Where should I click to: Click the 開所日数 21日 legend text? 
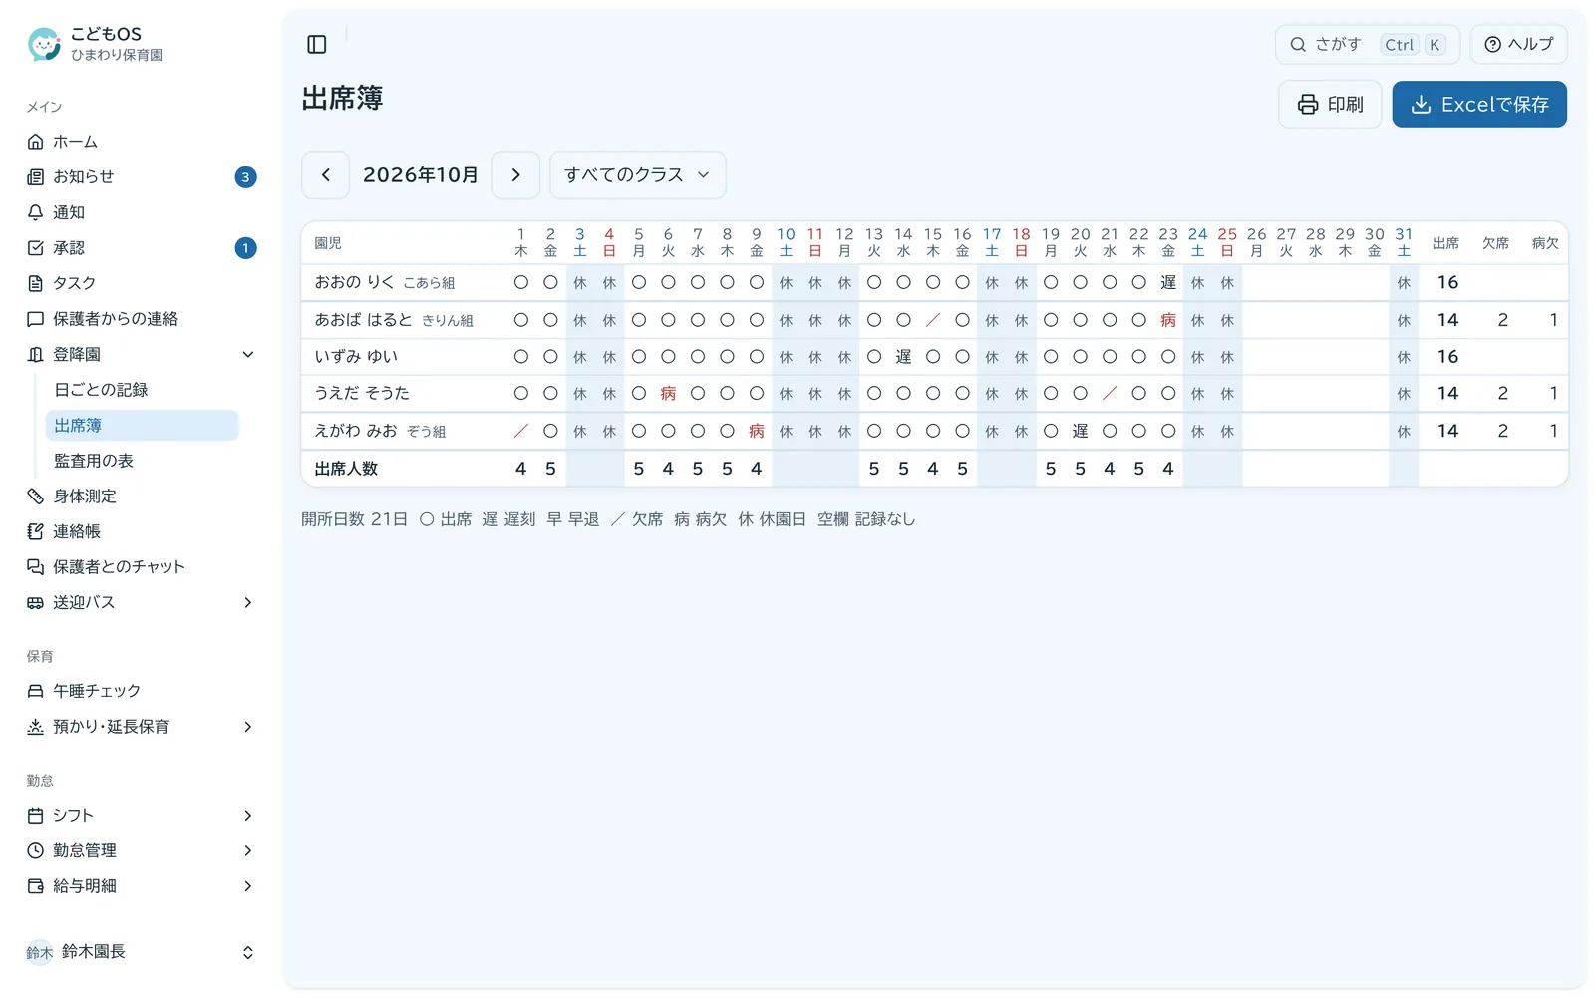(354, 519)
